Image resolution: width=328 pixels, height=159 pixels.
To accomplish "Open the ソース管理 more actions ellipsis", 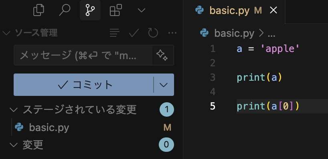I will 172,33.
